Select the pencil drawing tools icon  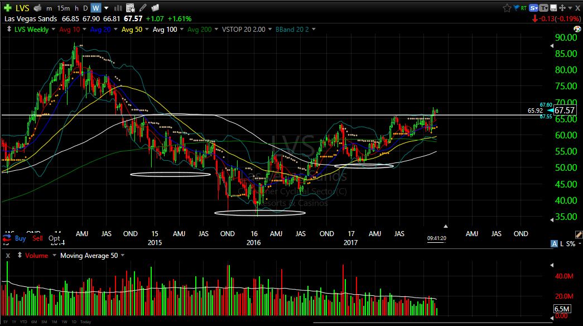point(143,8)
